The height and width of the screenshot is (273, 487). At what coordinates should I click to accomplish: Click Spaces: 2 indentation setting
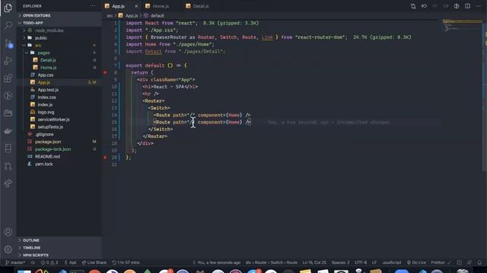[x=340, y=262]
